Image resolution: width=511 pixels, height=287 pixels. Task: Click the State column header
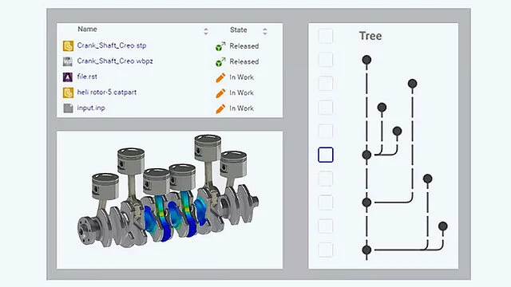click(x=238, y=30)
